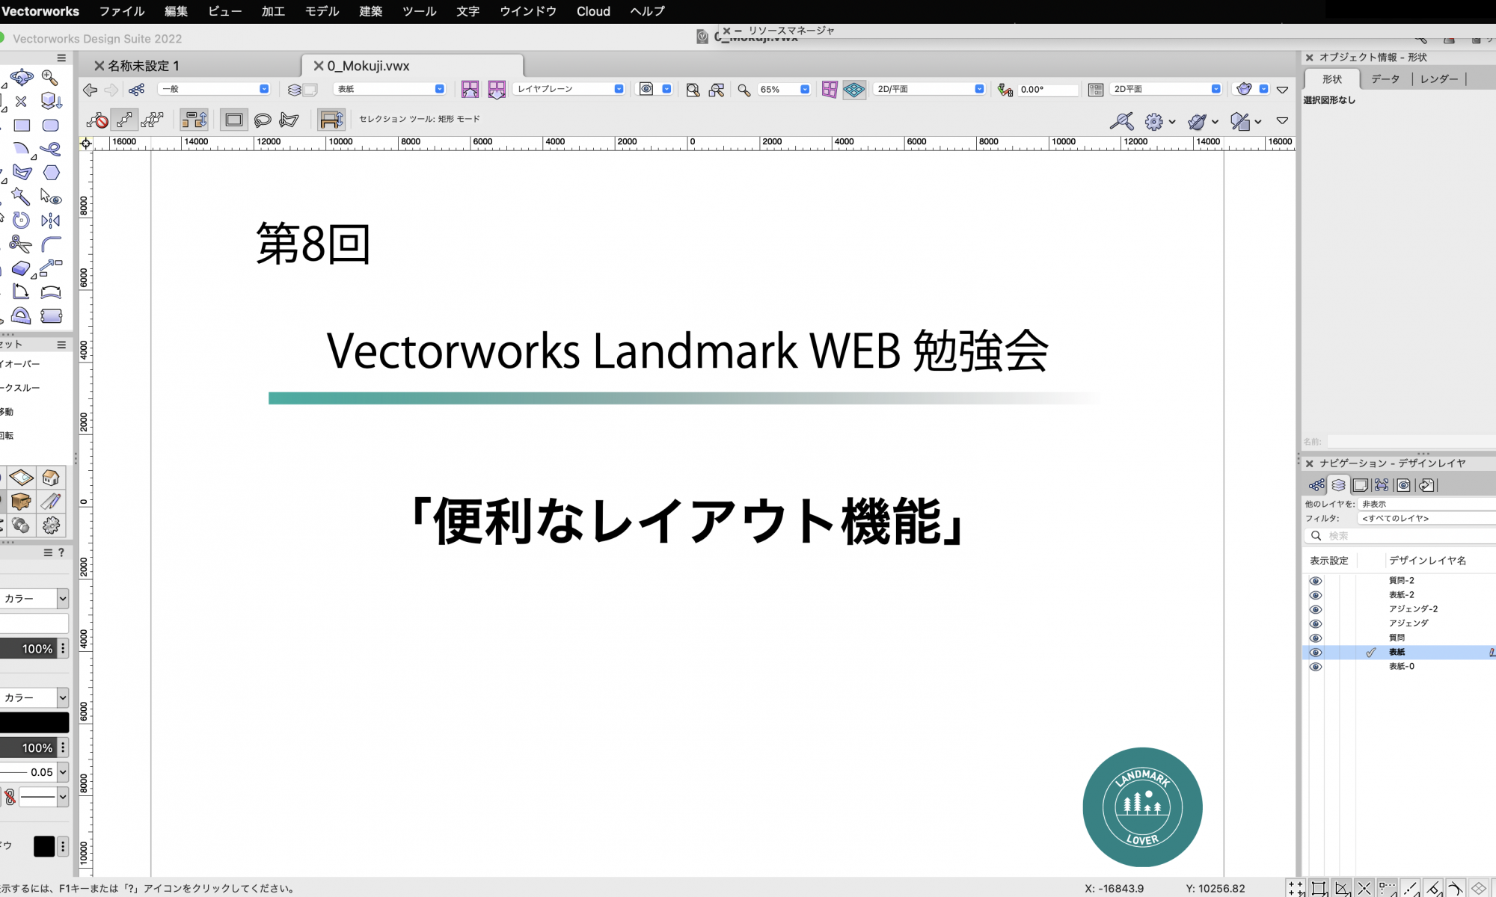The height and width of the screenshot is (897, 1496).
Task: Click the black pen color swatch
Action: click(34, 722)
